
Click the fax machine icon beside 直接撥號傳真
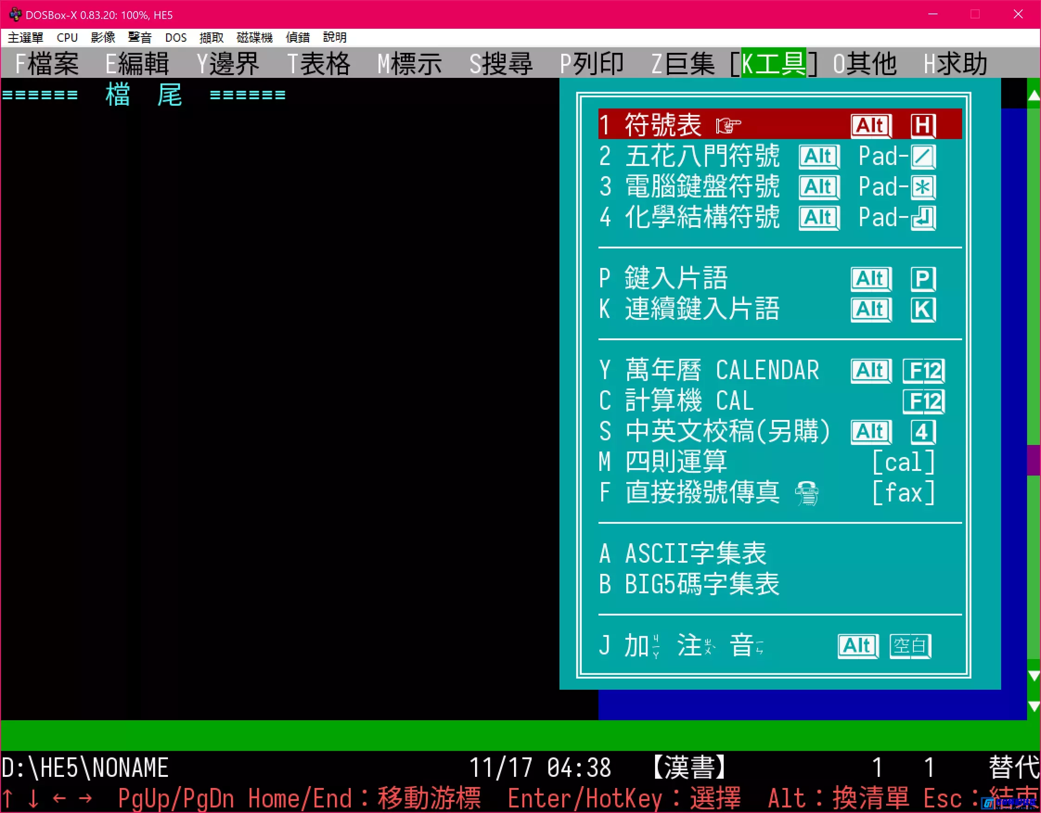807,494
